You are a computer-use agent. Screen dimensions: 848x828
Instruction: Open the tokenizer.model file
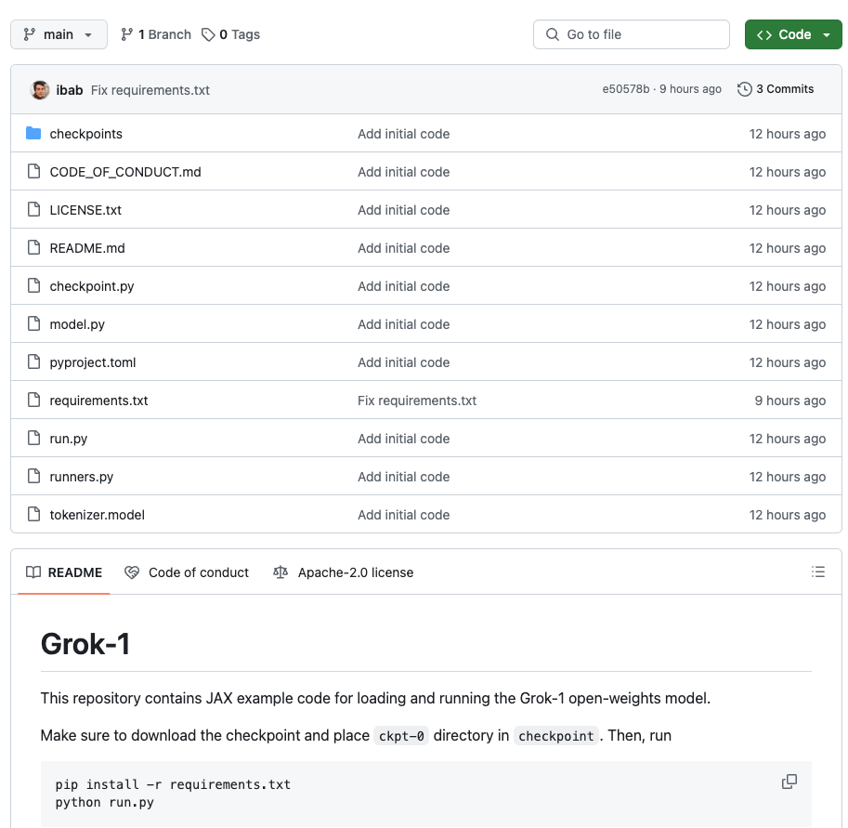[98, 515]
